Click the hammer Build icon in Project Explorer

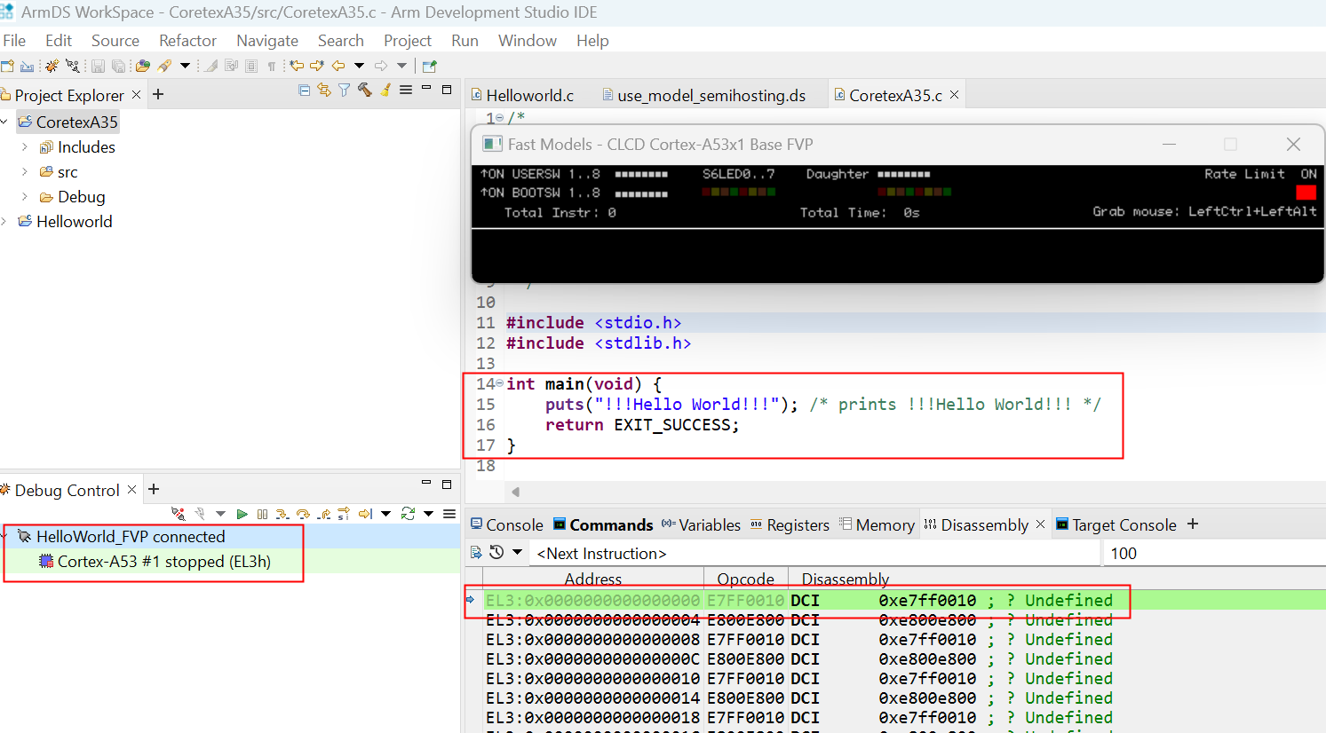click(364, 90)
